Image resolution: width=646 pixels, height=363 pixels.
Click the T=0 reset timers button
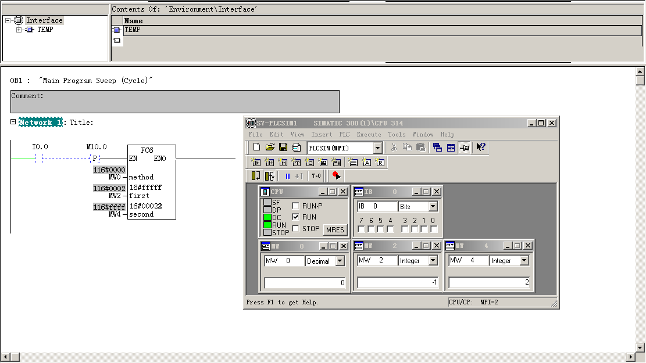[x=316, y=176]
